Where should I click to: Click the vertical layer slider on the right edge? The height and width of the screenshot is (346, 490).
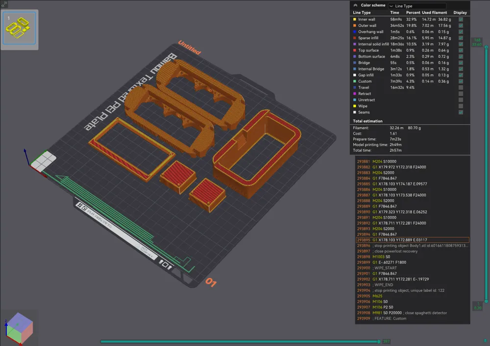[478, 171]
